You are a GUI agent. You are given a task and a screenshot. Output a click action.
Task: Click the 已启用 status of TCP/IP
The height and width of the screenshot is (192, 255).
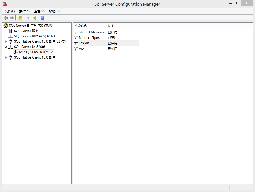pyautogui.click(x=113, y=43)
